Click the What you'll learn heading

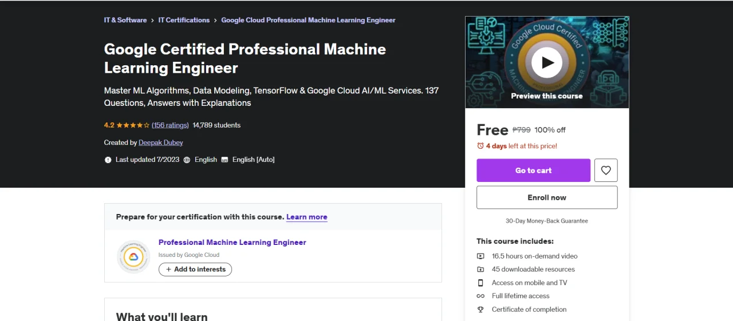pos(162,316)
